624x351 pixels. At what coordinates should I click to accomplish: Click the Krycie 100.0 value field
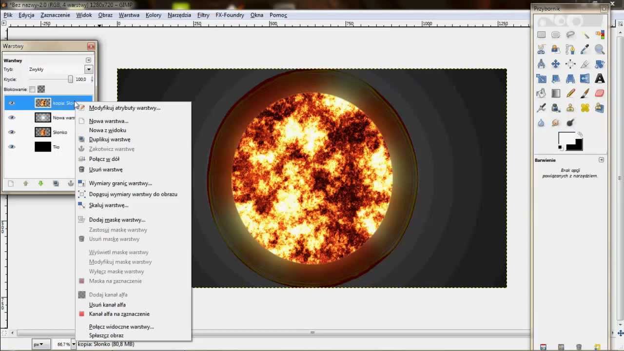[x=81, y=79]
